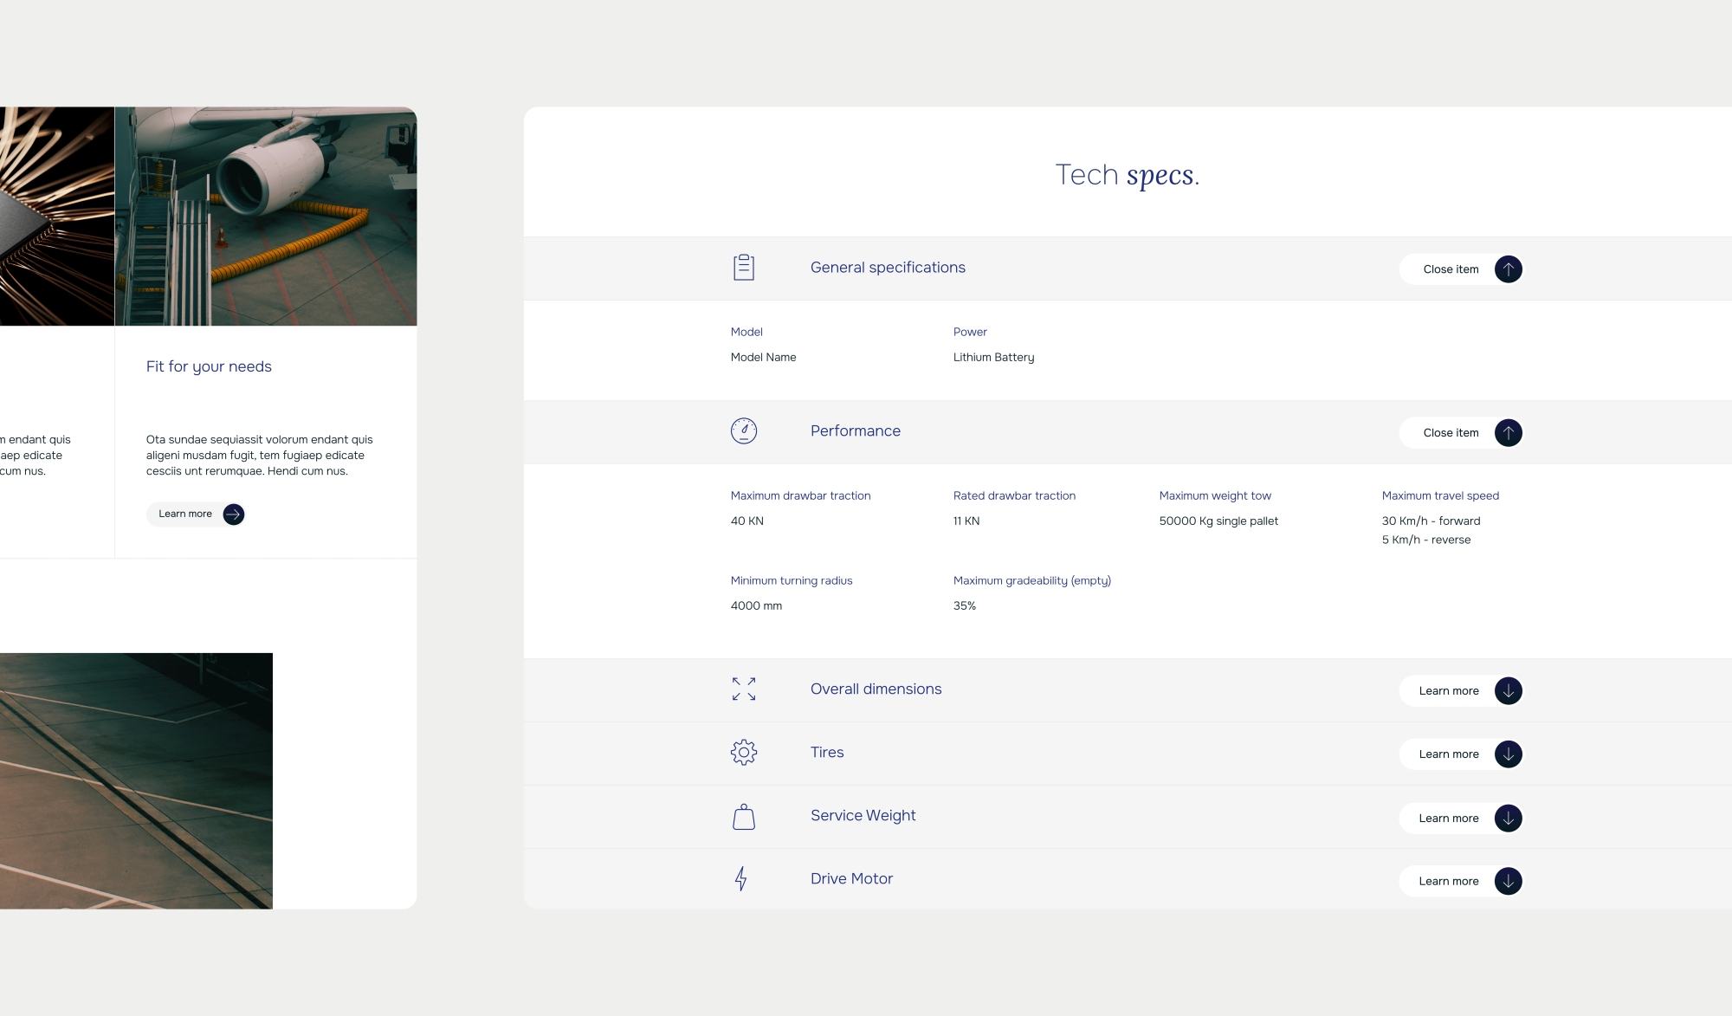This screenshot has width=1732, height=1016.
Task: Click the up-arrow circle in General specifications row
Action: pyautogui.click(x=1508, y=269)
